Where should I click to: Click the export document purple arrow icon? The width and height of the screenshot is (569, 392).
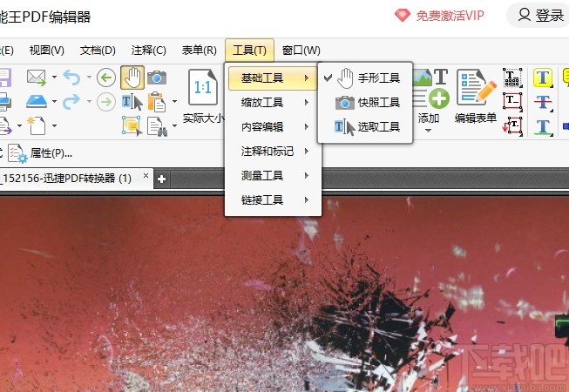[6, 125]
